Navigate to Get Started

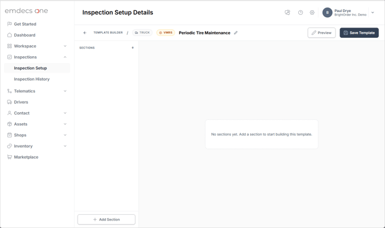click(25, 24)
